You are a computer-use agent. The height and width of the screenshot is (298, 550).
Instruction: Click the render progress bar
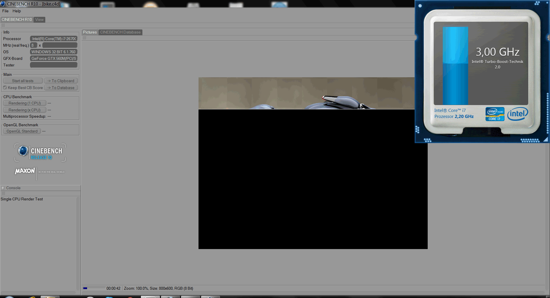[94, 288]
